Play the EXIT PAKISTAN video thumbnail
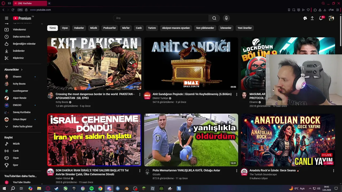This screenshot has width=342, height=192. pyautogui.click(x=94, y=64)
